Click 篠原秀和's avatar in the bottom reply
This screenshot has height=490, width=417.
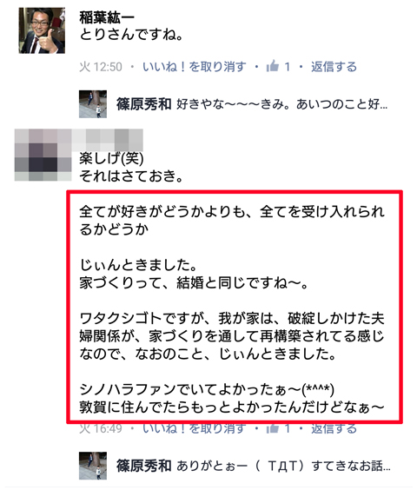[x=93, y=466]
